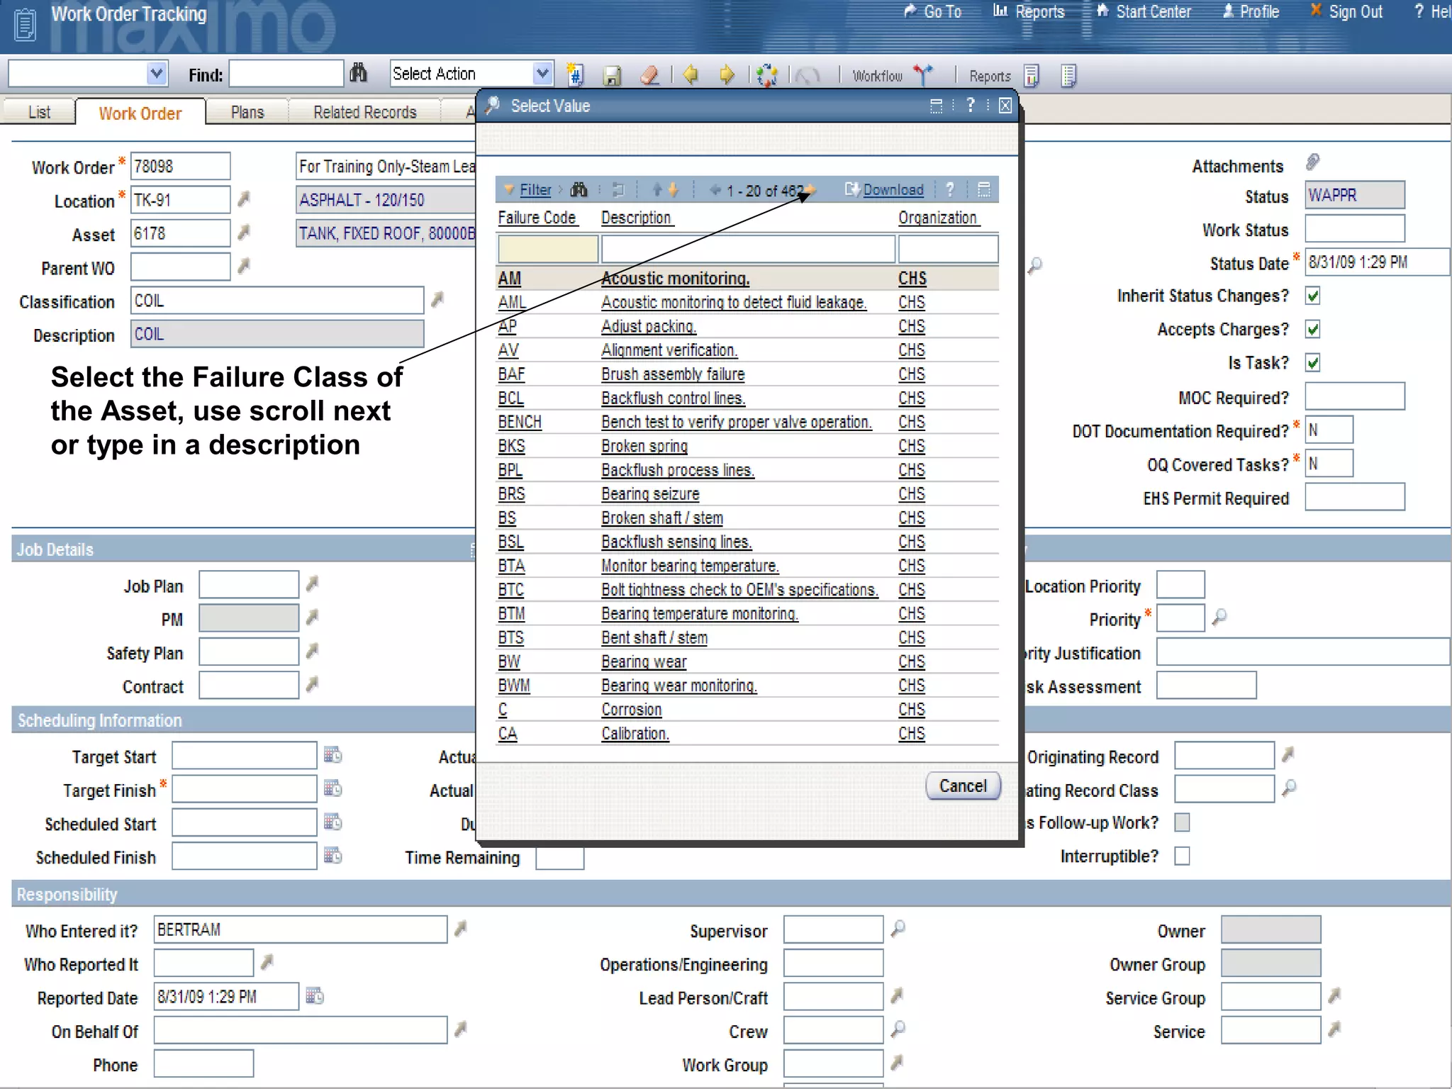Select the Work Order tab
This screenshot has width=1452, height=1089.
point(140,113)
